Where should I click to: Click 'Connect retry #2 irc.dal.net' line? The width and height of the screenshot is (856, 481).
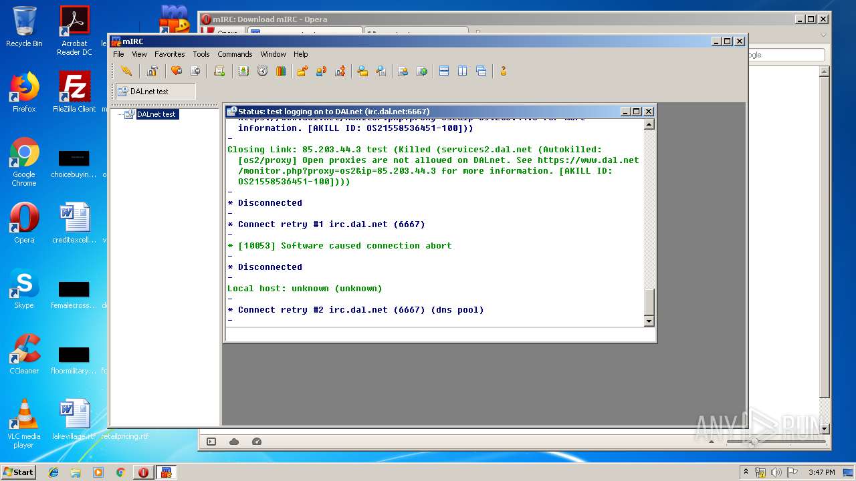point(355,310)
